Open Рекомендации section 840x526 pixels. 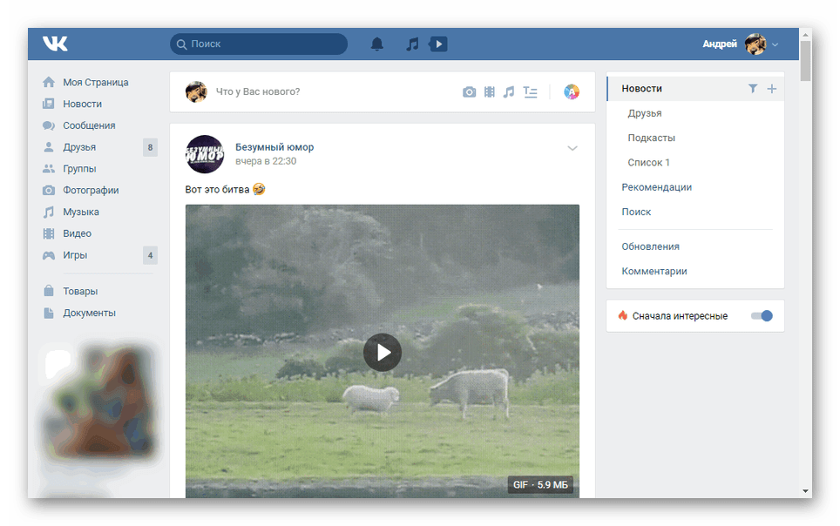(657, 187)
